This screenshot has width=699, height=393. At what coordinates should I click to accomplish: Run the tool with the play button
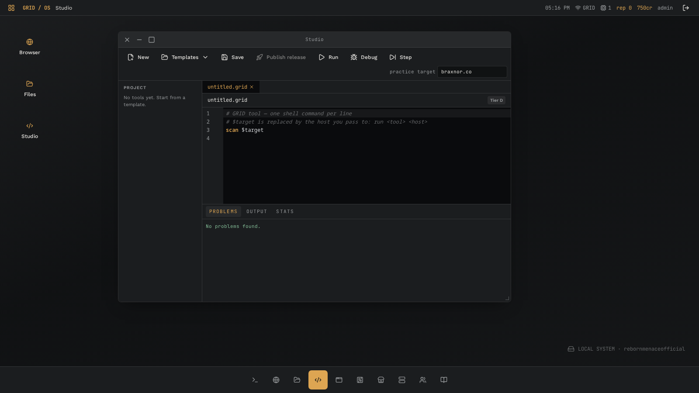[x=329, y=57]
